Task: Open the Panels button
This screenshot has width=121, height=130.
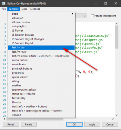Action: [29, 124]
